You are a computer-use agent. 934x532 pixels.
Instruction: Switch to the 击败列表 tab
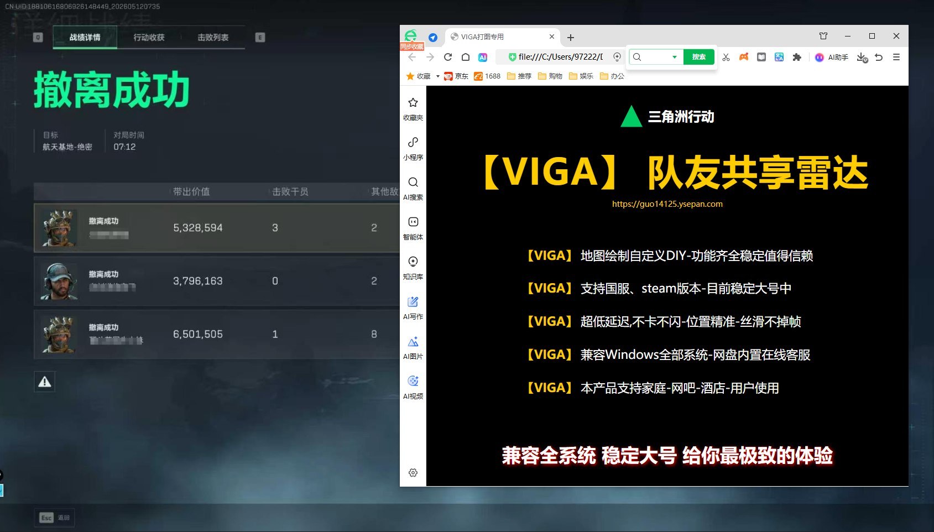point(213,37)
